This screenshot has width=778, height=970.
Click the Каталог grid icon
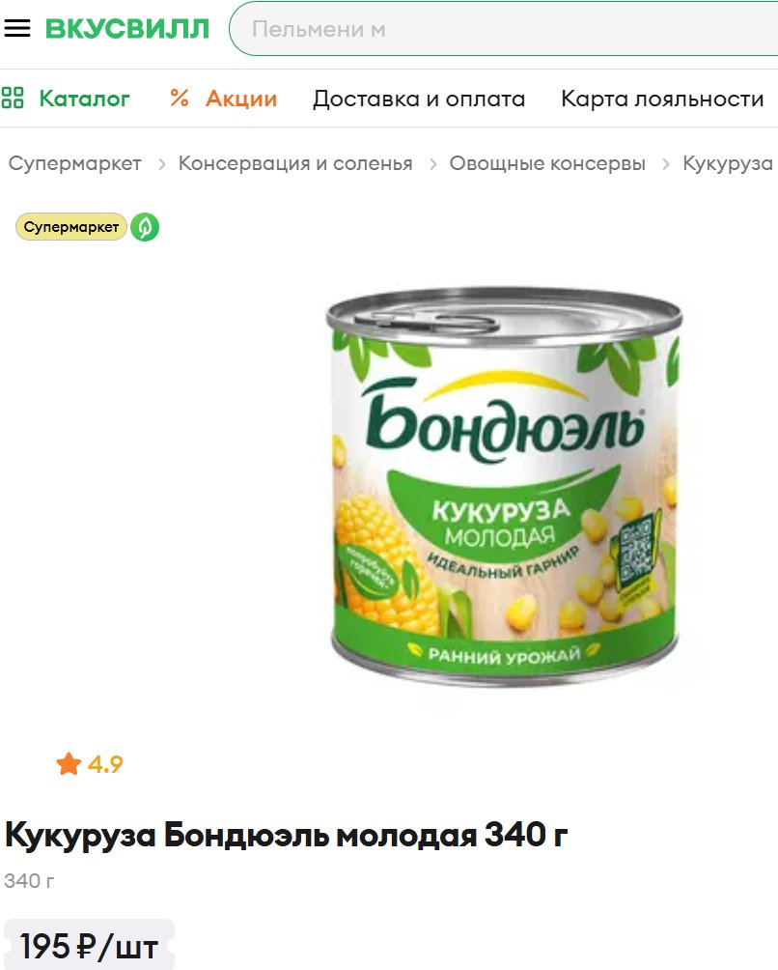tap(13, 98)
